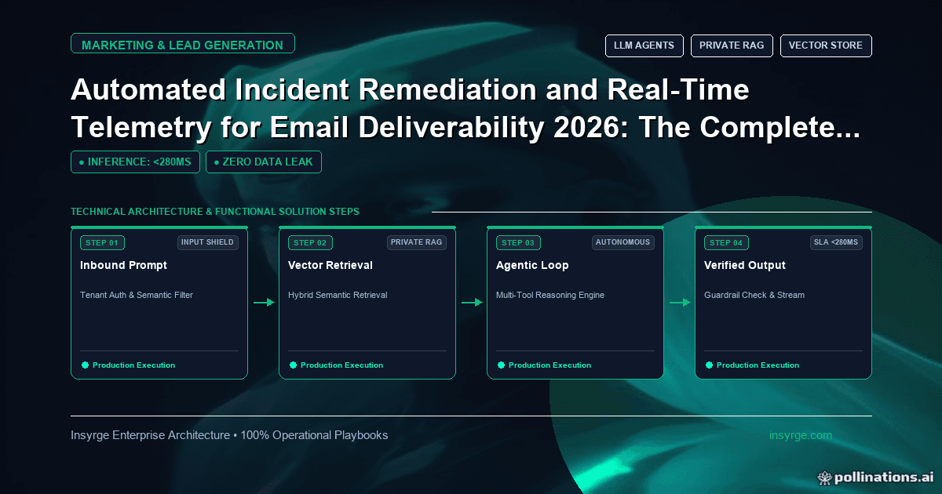The image size is (942, 494).
Task: Click Production Execution in Agentic Loop card
Action: [549, 365]
